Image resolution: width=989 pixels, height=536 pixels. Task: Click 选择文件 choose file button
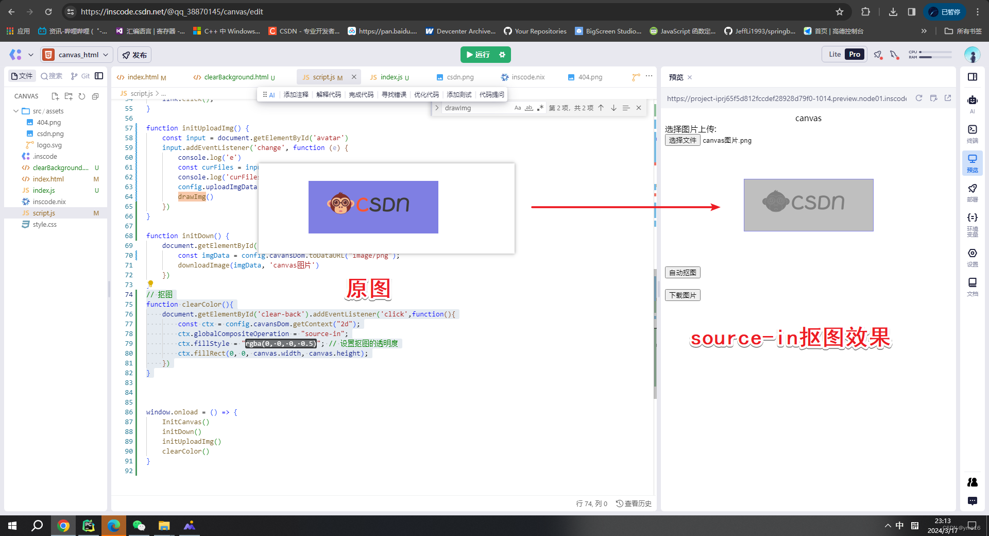pyautogui.click(x=683, y=140)
